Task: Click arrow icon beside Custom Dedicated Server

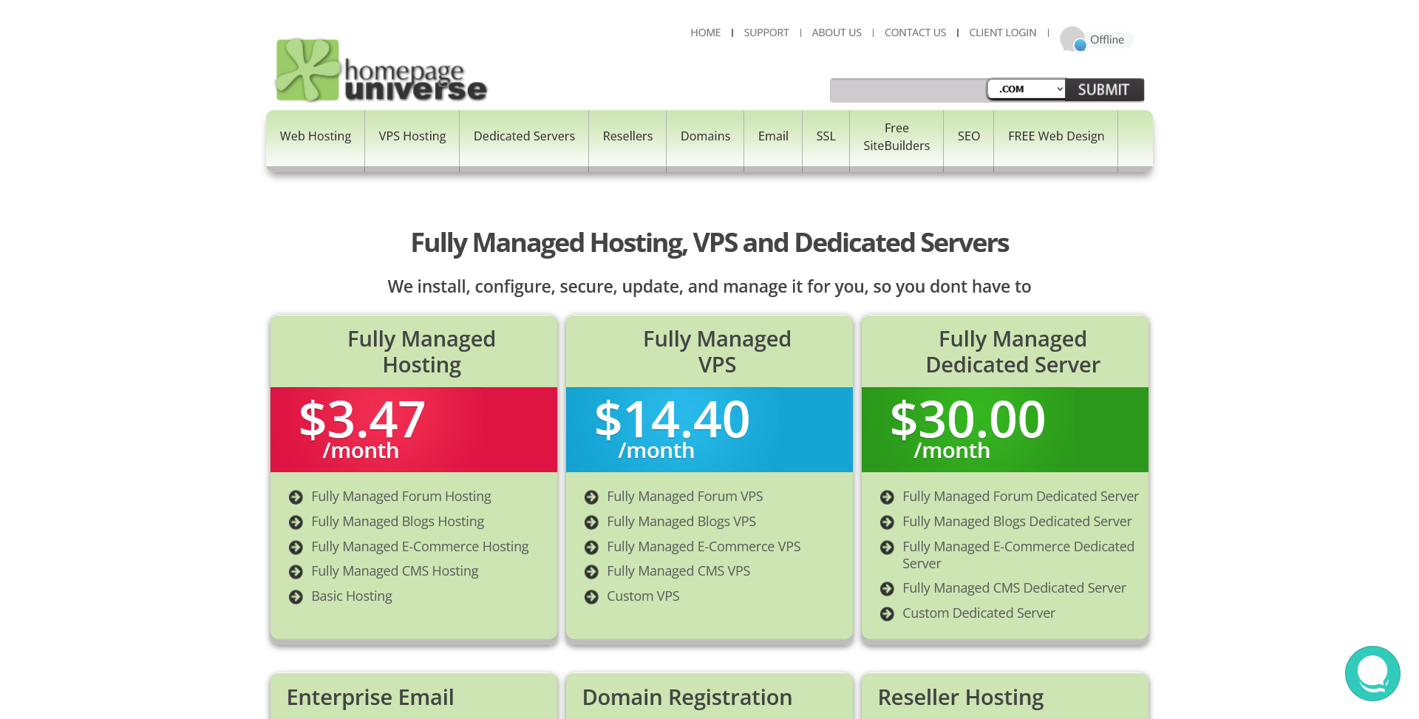Action: (x=887, y=614)
